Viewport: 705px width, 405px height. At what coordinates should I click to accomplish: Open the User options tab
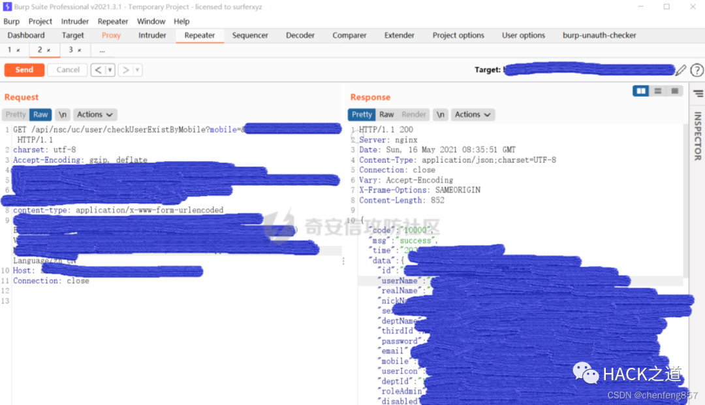(x=524, y=35)
